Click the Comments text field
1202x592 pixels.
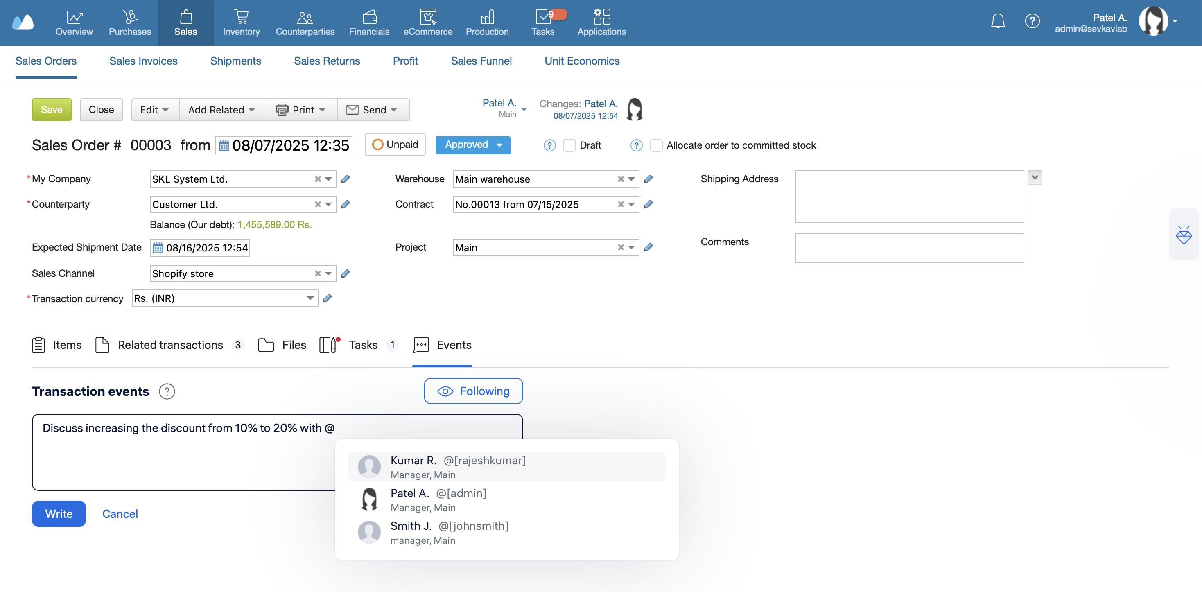coord(909,248)
